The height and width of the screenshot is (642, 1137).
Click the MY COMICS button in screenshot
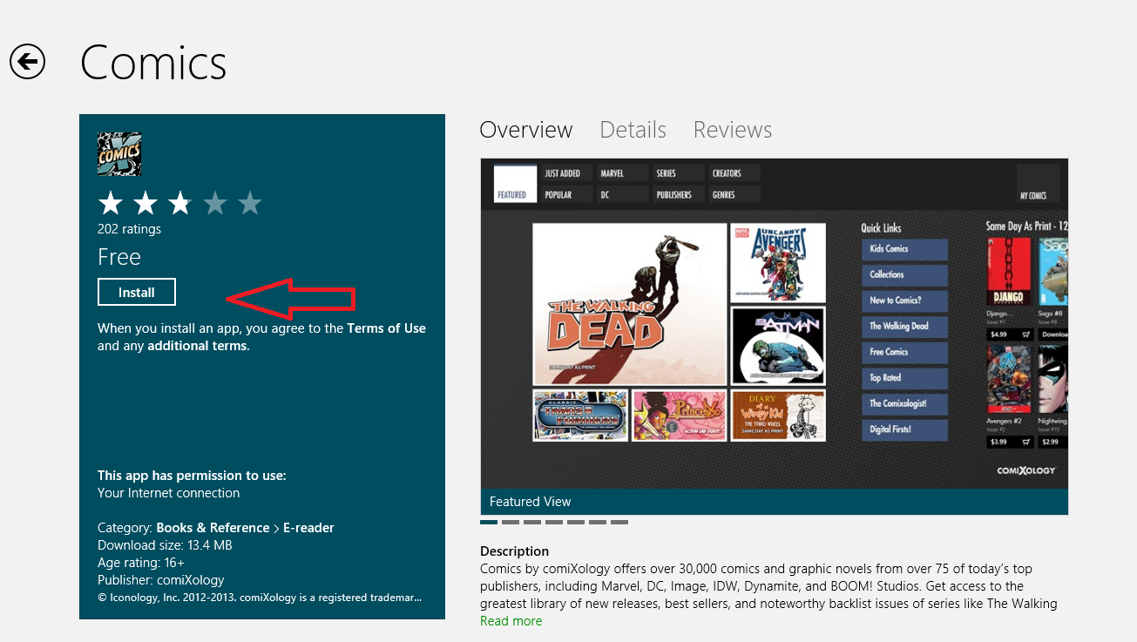point(1038,183)
